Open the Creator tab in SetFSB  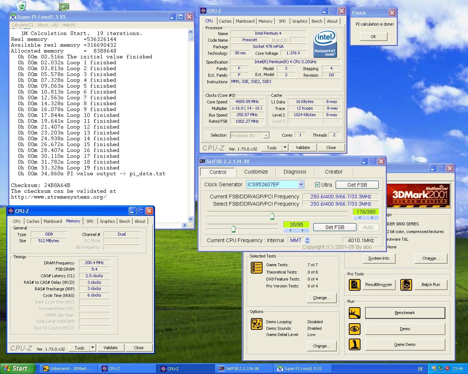(x=334, y=172)
